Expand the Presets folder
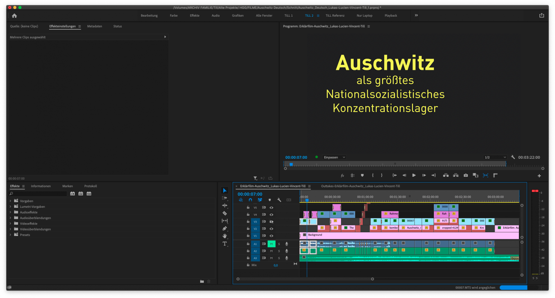The width and height of the screenshot is (555, 298). coord(10,235)
